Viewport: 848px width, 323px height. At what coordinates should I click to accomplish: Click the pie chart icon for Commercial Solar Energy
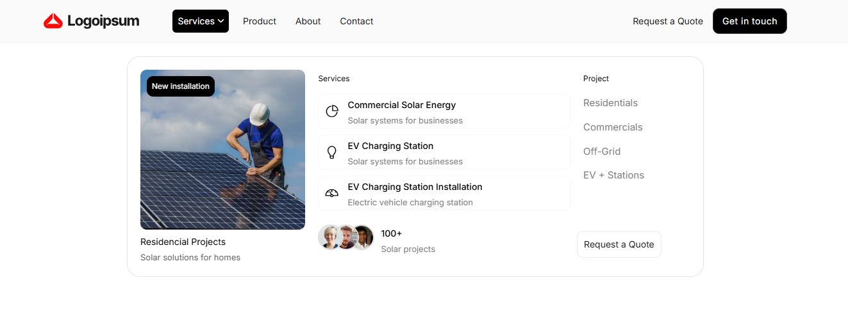(332, 111)
